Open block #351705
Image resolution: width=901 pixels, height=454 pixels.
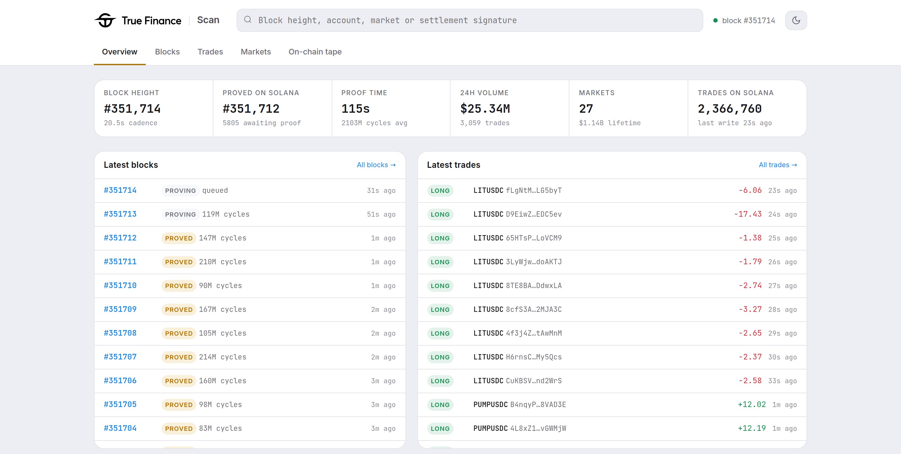click(120, 405)
